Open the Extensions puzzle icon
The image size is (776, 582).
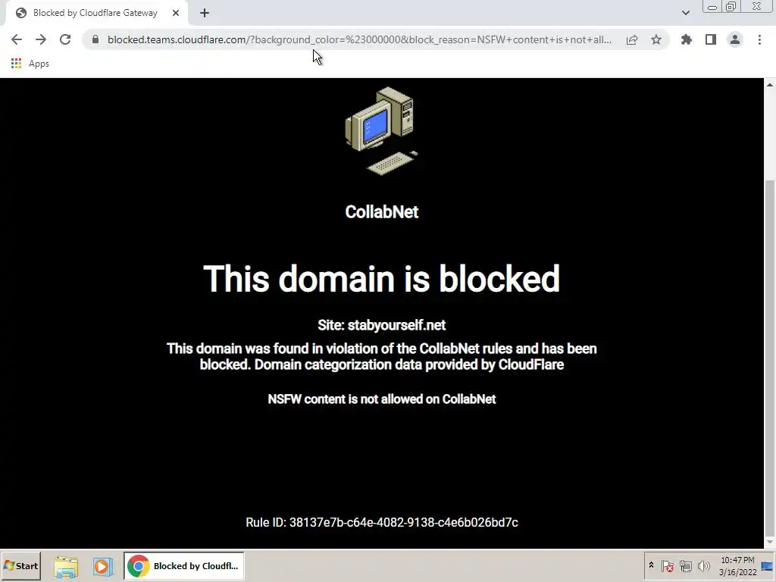click(x=687, y=39)
